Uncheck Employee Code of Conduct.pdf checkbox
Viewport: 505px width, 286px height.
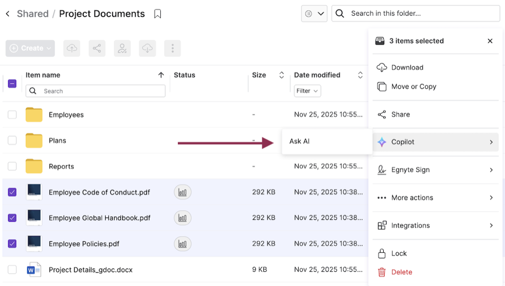(12, 193)
